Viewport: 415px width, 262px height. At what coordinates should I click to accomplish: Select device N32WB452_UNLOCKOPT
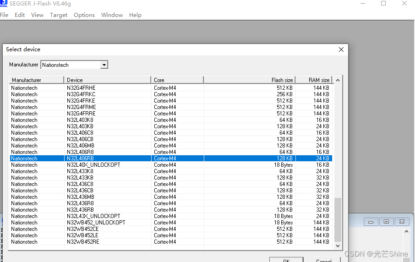pyautogui.click(x=171, y=223)
